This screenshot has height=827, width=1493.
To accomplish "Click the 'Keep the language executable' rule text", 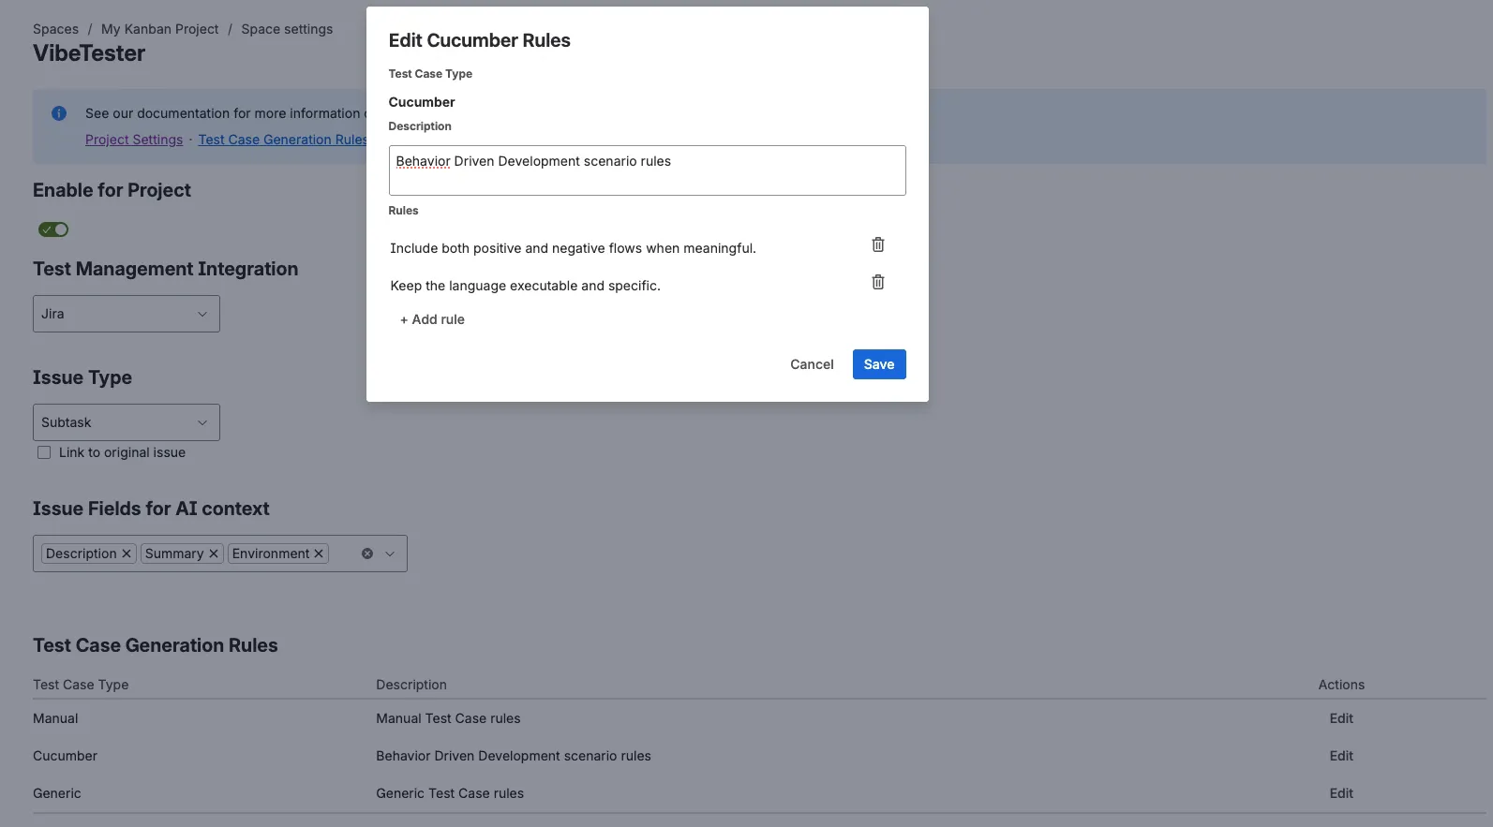I will pos(525,286).
